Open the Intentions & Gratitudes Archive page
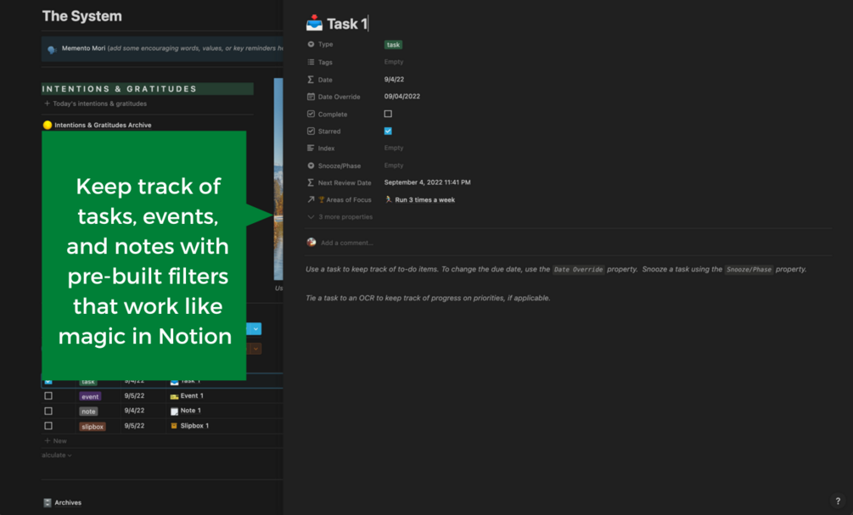Viewport: 853px width, 515px height. pos(103,125)
